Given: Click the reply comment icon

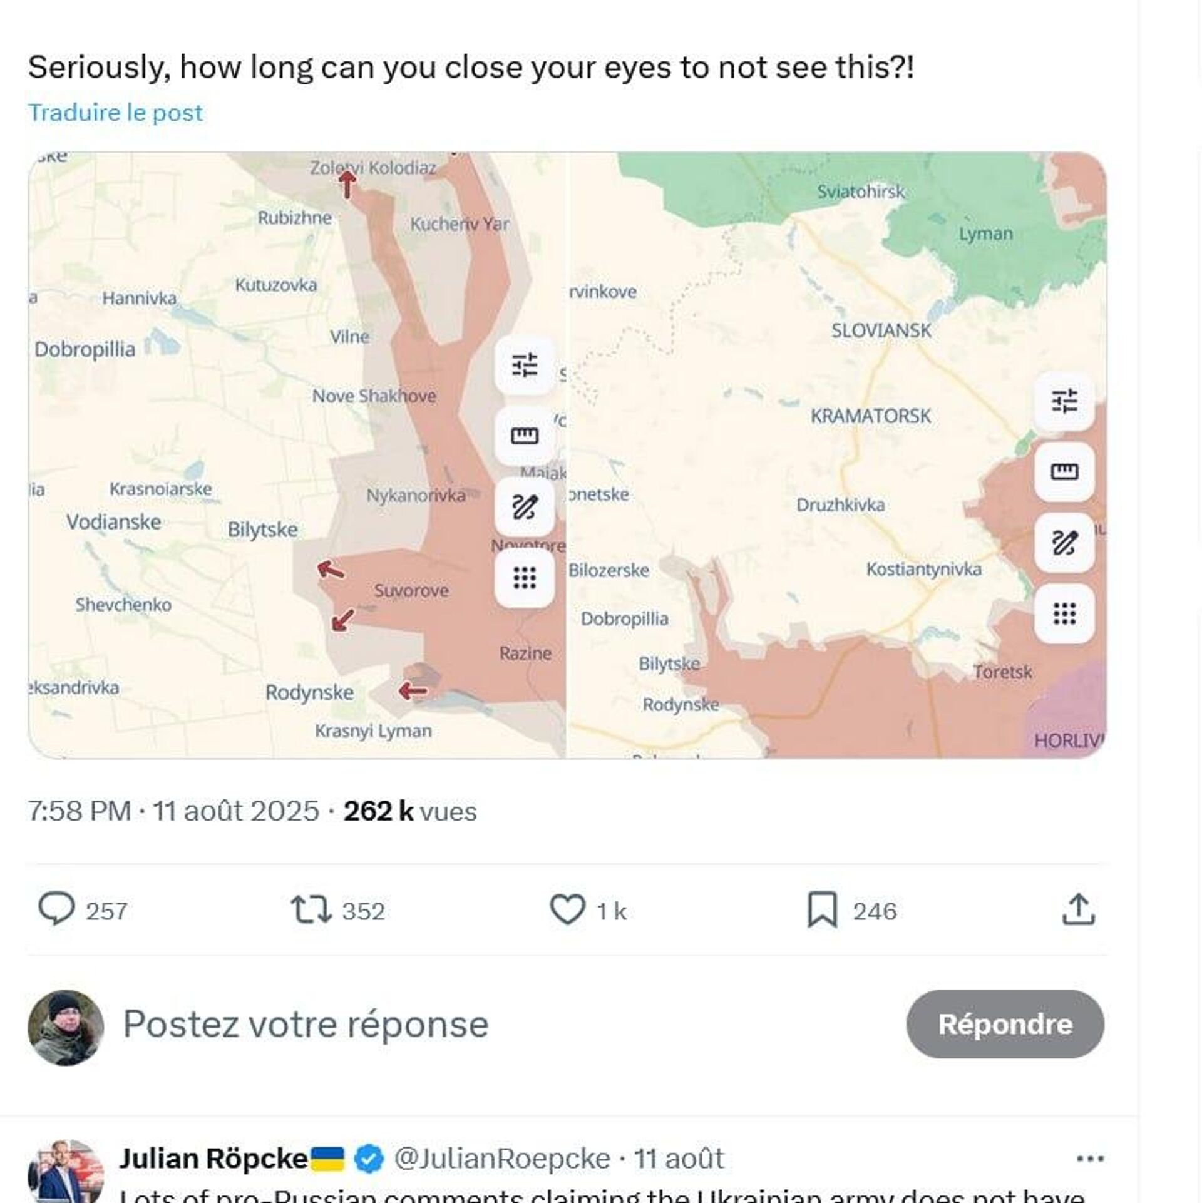Looking at the screenshot, I should [x=57, y=909].
